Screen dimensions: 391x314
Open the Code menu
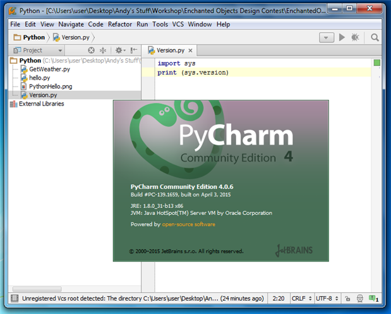click(x=96, y=24)
